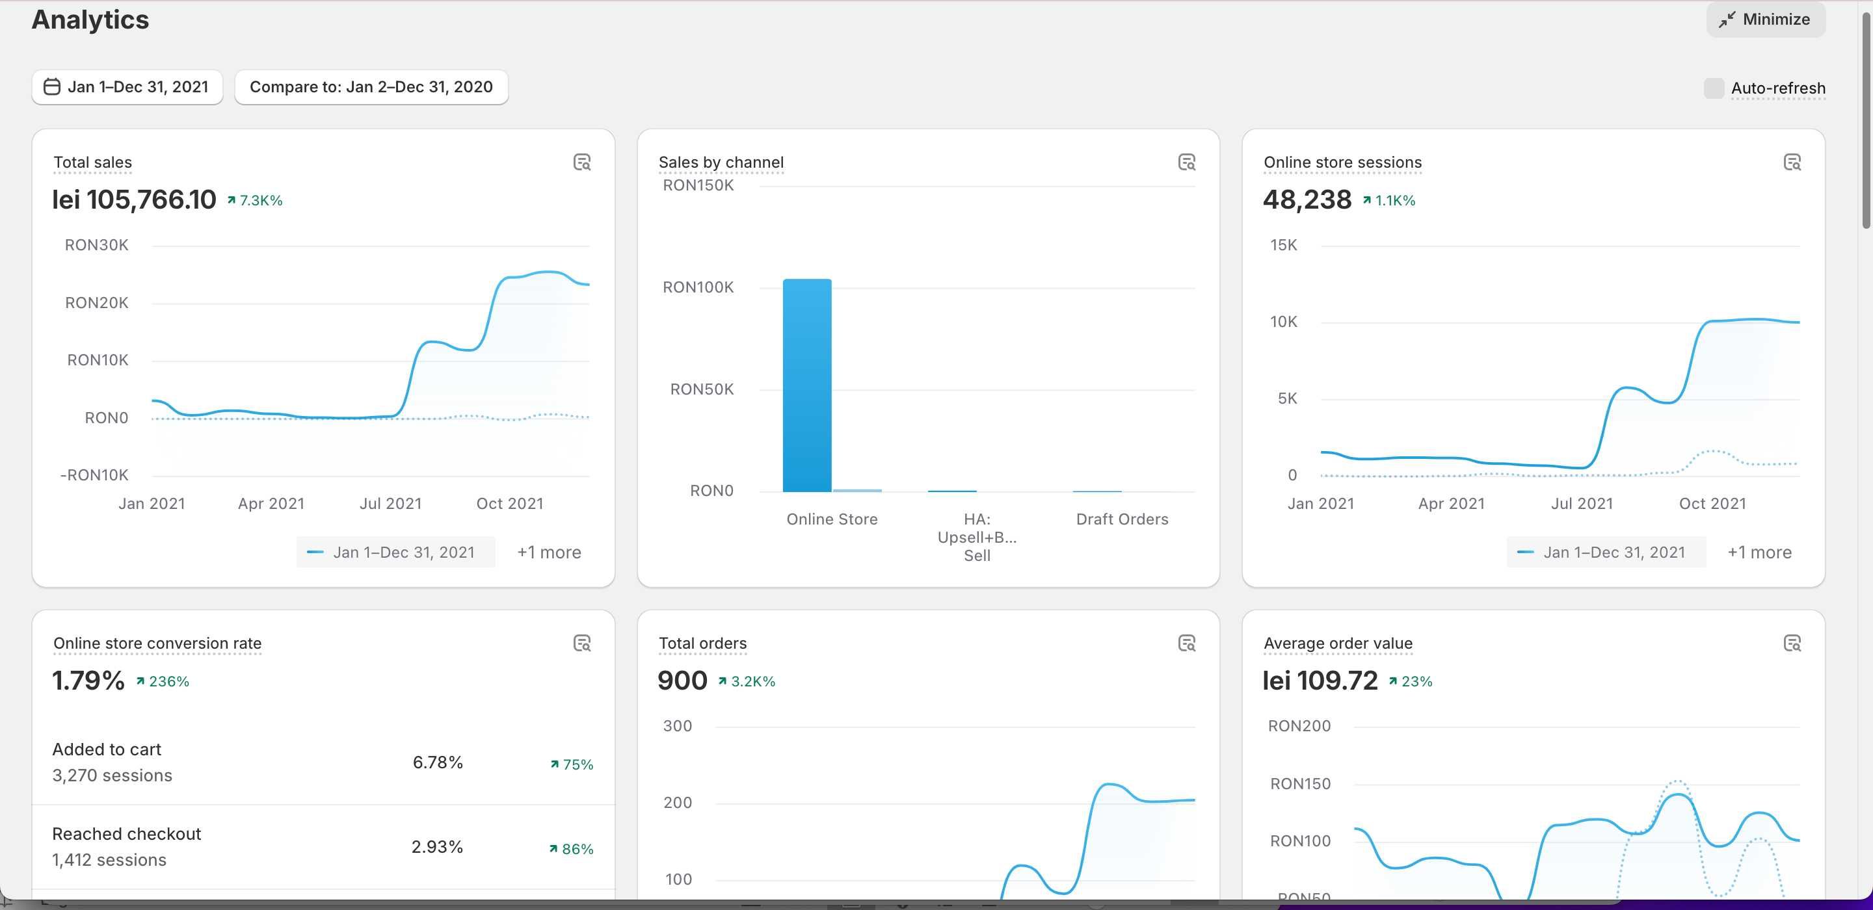Open the Sales by channel report title
The height and width of the screenshot is (910, 1873).
721,162
